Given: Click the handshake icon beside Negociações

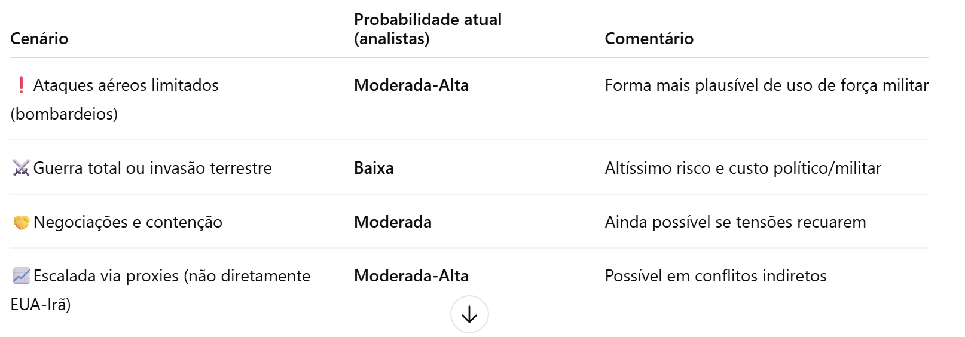Looking at the screenshot, I should point(22,222).
